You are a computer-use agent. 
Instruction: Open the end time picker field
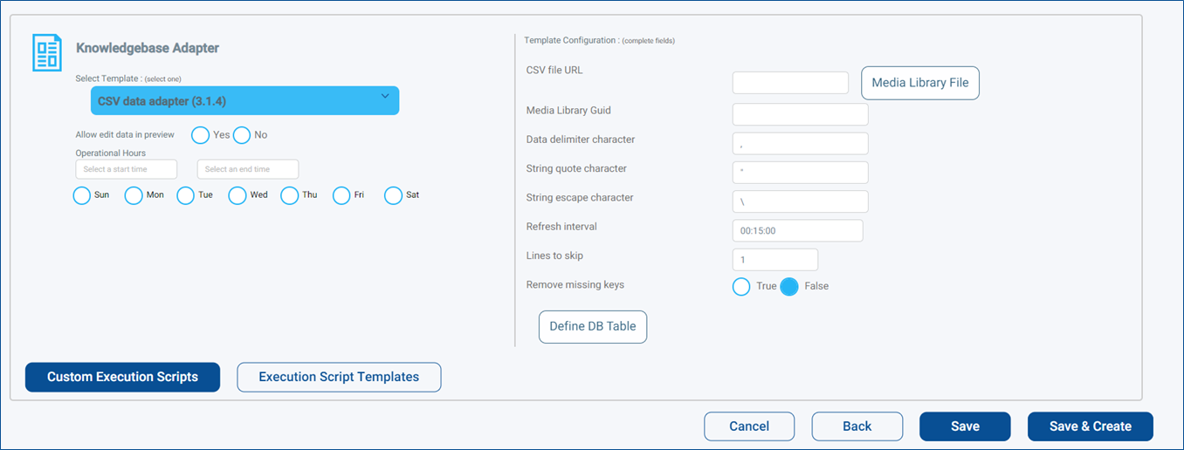pos(248,169)
